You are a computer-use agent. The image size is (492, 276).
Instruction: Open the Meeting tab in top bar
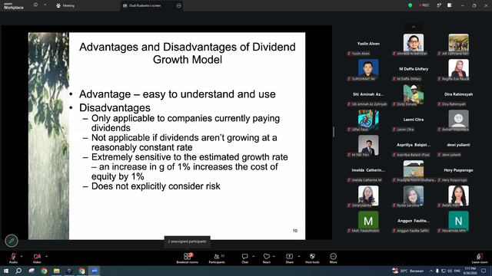click(65, 5)
